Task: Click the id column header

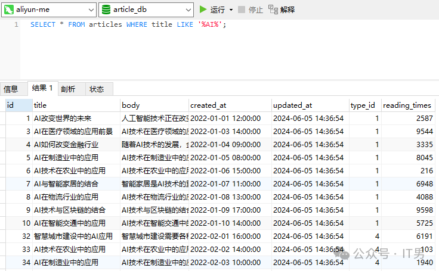Action: coord(18,105)
